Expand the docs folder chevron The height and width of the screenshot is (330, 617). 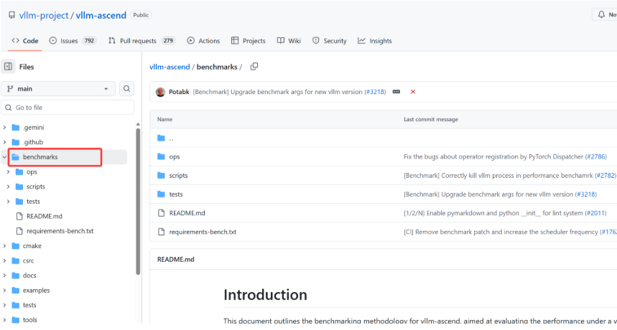(x=6, y=275)
